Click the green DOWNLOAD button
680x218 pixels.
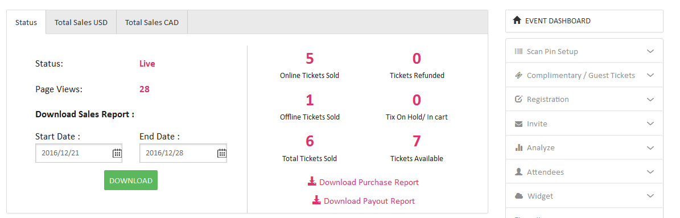pyautogui.click(x=130, y=180)
